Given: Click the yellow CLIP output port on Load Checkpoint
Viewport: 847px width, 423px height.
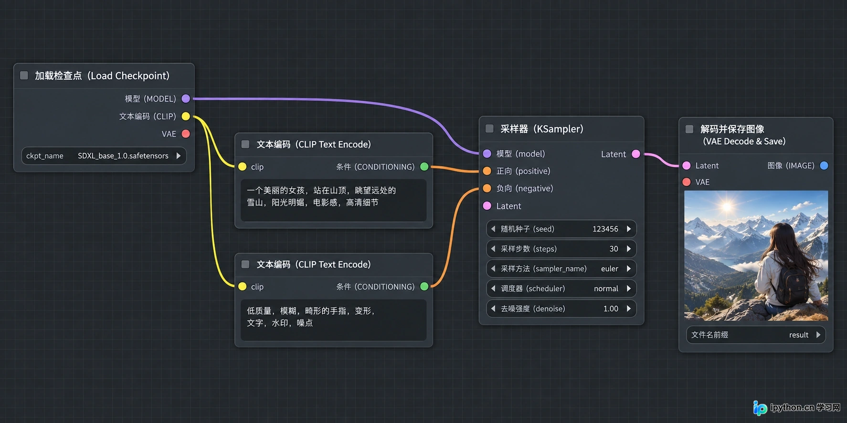Looking at the screenshot, I should pyautogui.click(x=186, y=116).
